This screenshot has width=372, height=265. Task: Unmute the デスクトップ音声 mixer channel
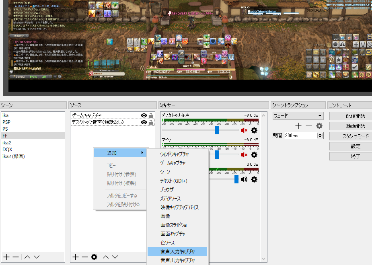tap(244, 130)
